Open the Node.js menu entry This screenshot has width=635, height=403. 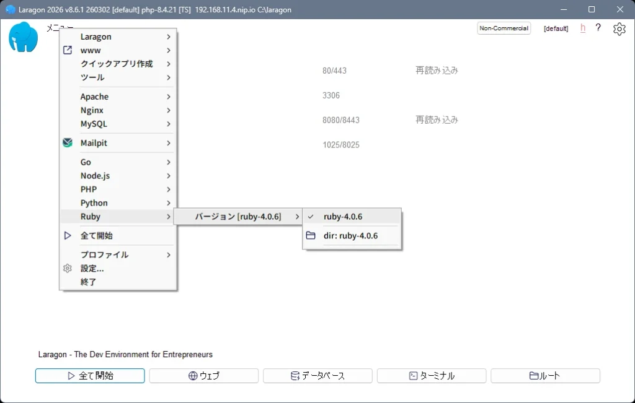click(x=118, y=176)
